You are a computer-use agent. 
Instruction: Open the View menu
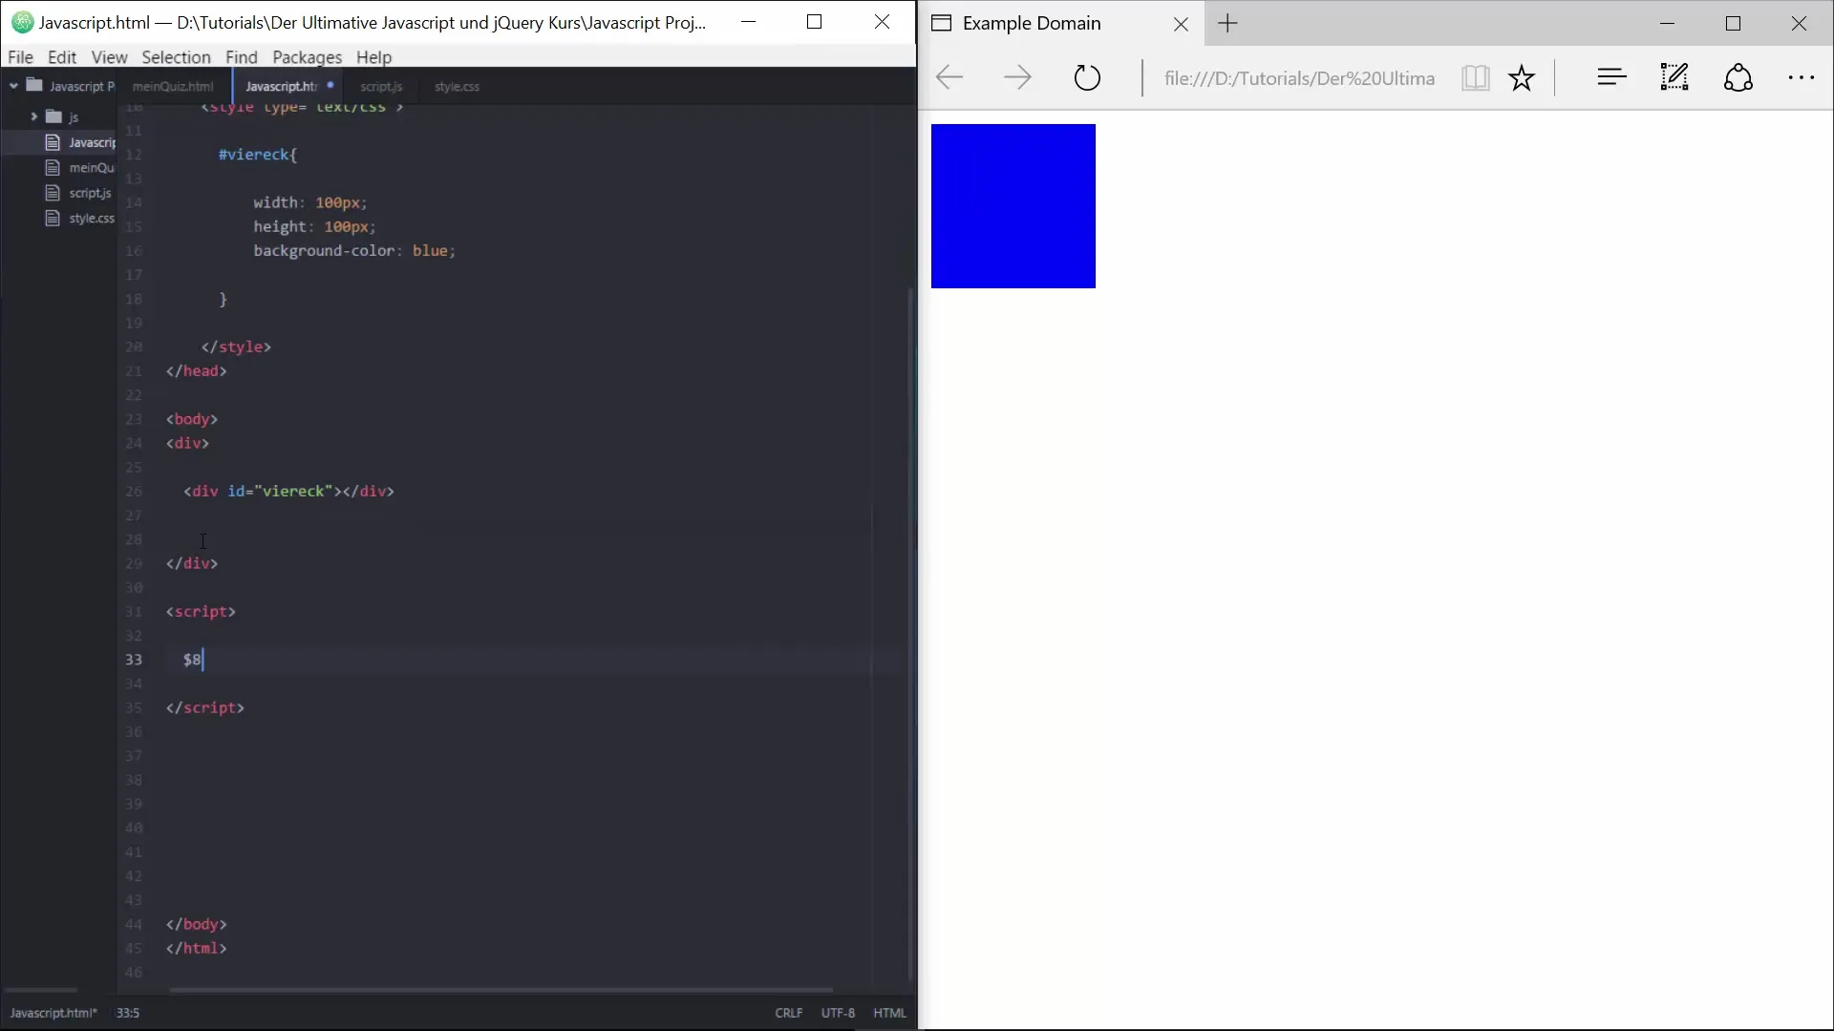point(109,57)
